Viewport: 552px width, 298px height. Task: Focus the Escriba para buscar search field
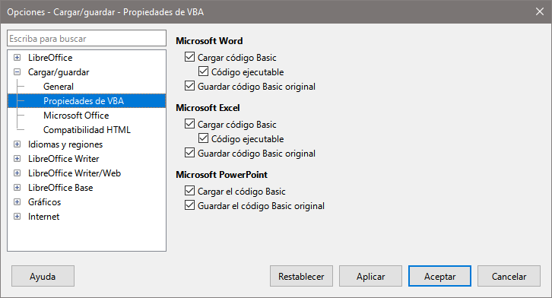click(87, 38)
